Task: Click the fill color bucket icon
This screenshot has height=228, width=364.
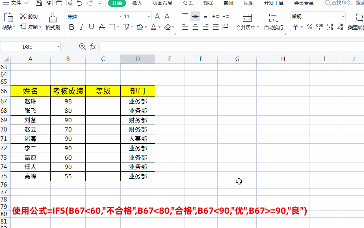Action: pyautogui.click(x=139, y=27)
